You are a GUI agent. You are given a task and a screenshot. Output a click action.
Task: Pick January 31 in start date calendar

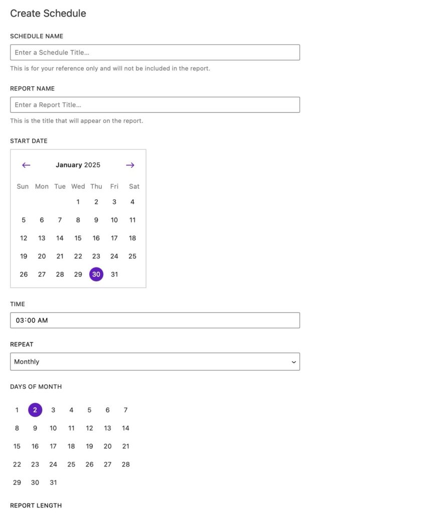pyautogui.click(x=114, y=275)
